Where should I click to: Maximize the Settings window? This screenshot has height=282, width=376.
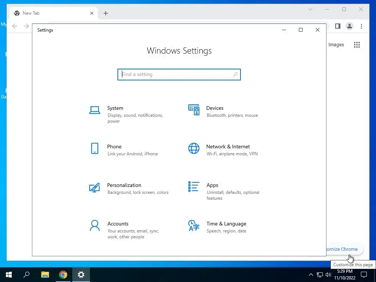point(301,30)
